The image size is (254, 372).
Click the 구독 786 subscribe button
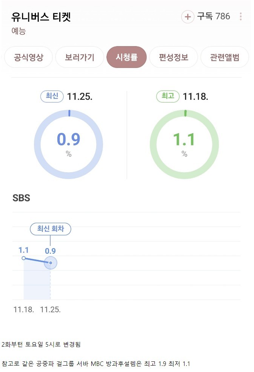(206, 17)
